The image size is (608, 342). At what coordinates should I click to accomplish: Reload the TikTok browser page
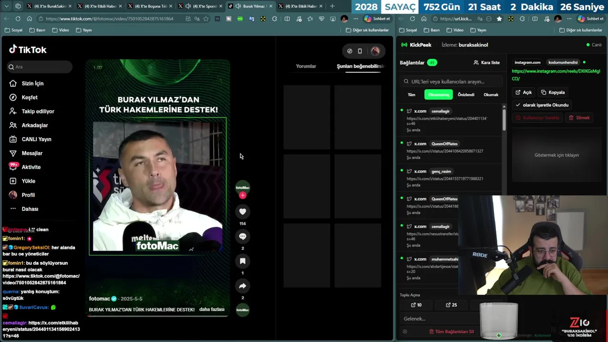pyautogui.click(x=18, y=19)
